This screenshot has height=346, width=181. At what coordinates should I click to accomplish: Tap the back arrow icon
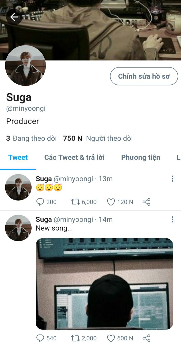[x=14, y=17]
